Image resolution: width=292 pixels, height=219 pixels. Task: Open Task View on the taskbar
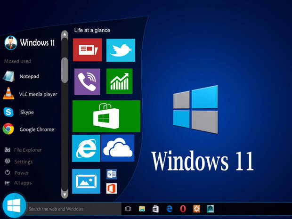[128, 209]
